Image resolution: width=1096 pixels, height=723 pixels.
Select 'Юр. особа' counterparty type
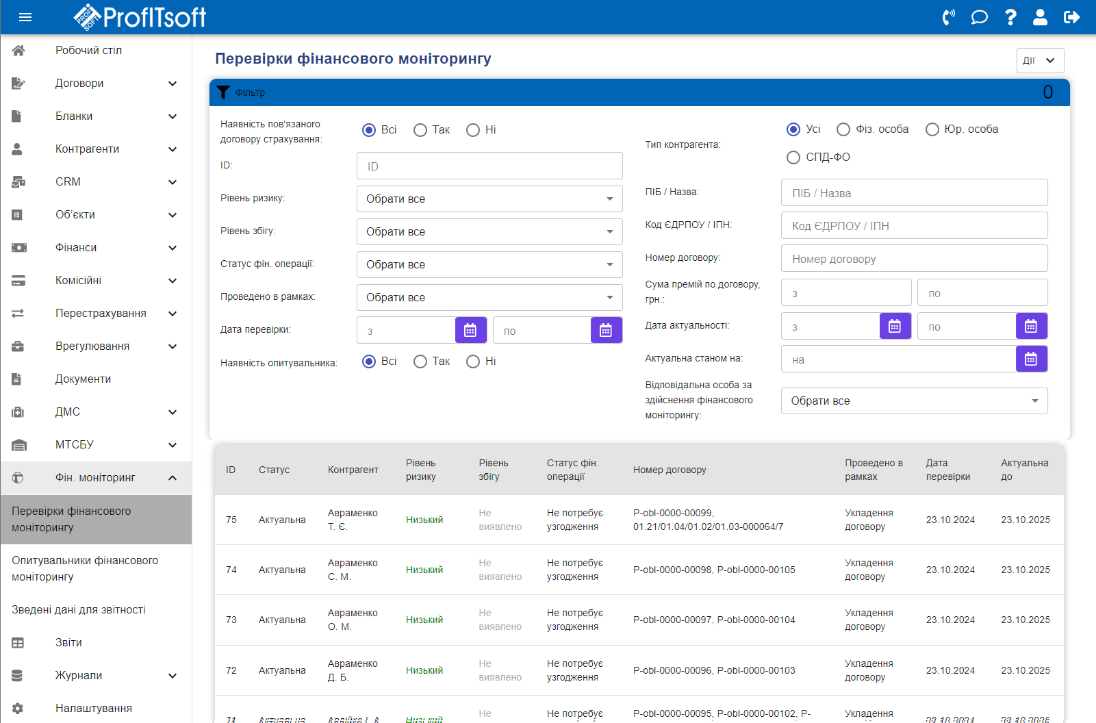[x=932, y=129]
